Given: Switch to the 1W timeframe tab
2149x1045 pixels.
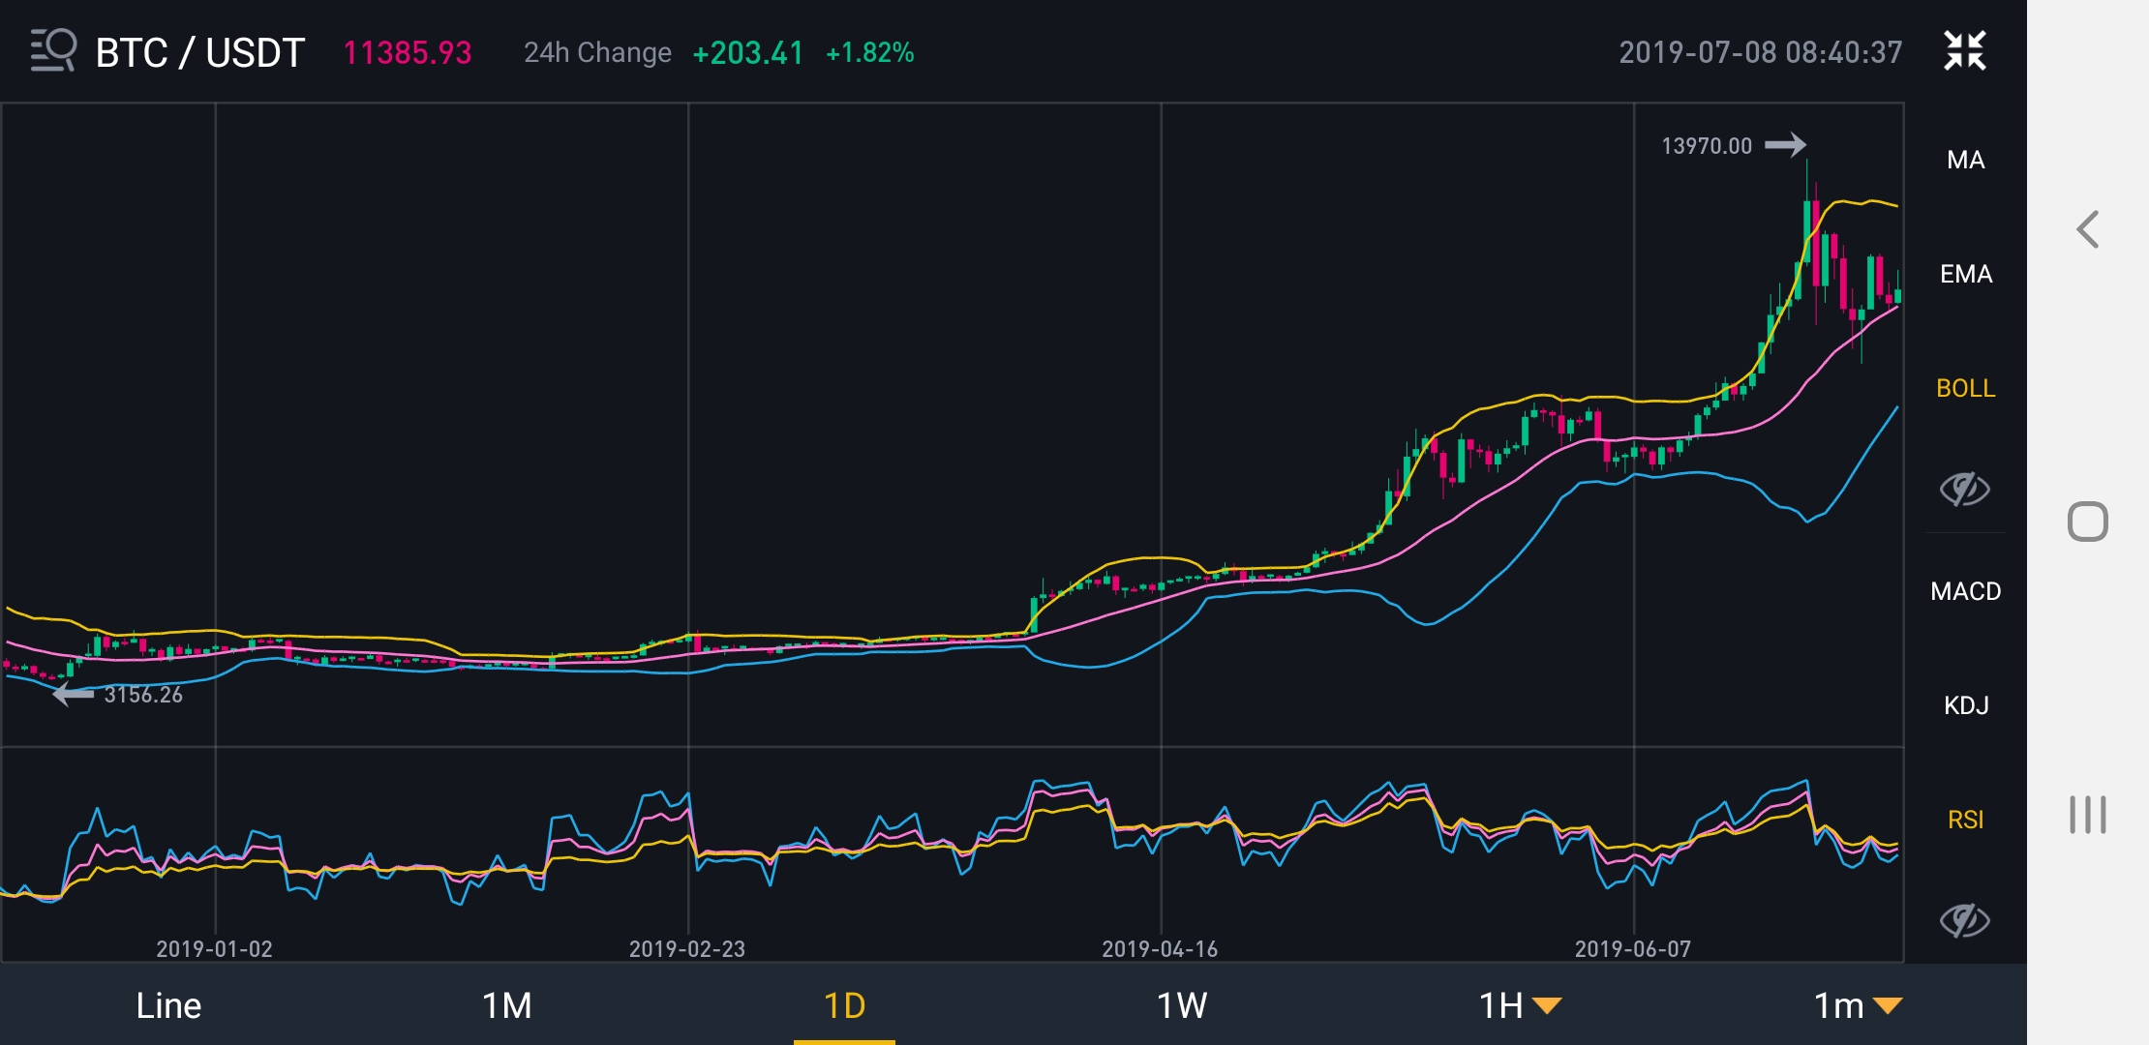Looking at the screenshot, I should [1181, 1005].
